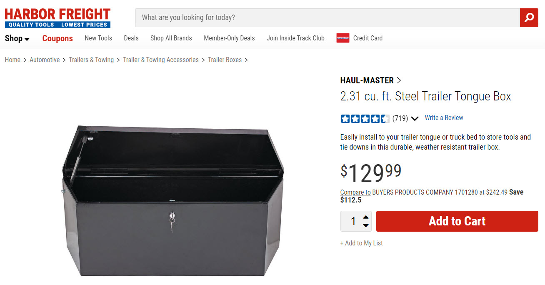Click the search input field
545x285 pixels.
327,17
